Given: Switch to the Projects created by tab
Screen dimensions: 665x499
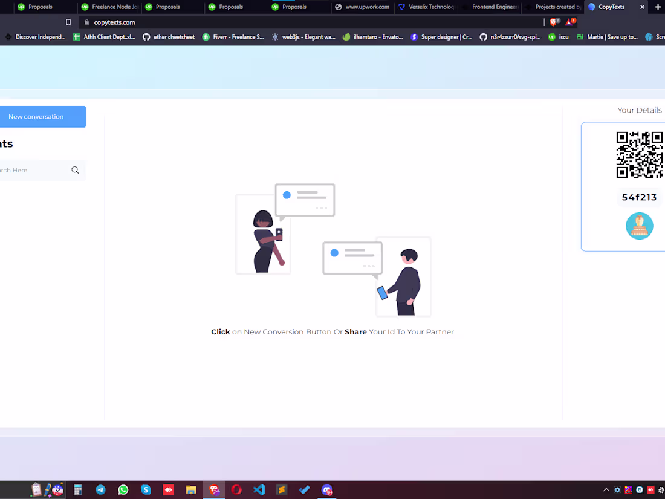Looking at the screenshot, I should pos(553,7).
